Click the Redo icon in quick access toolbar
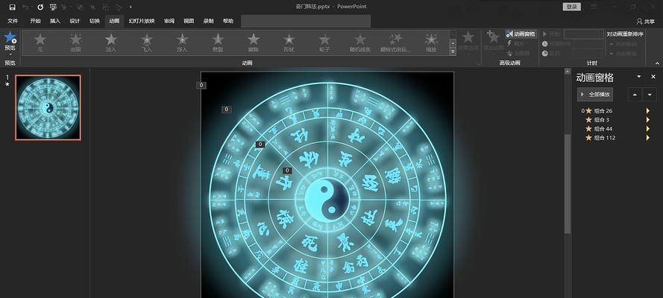The image size is (663, 298). click(x=40, y=7)
